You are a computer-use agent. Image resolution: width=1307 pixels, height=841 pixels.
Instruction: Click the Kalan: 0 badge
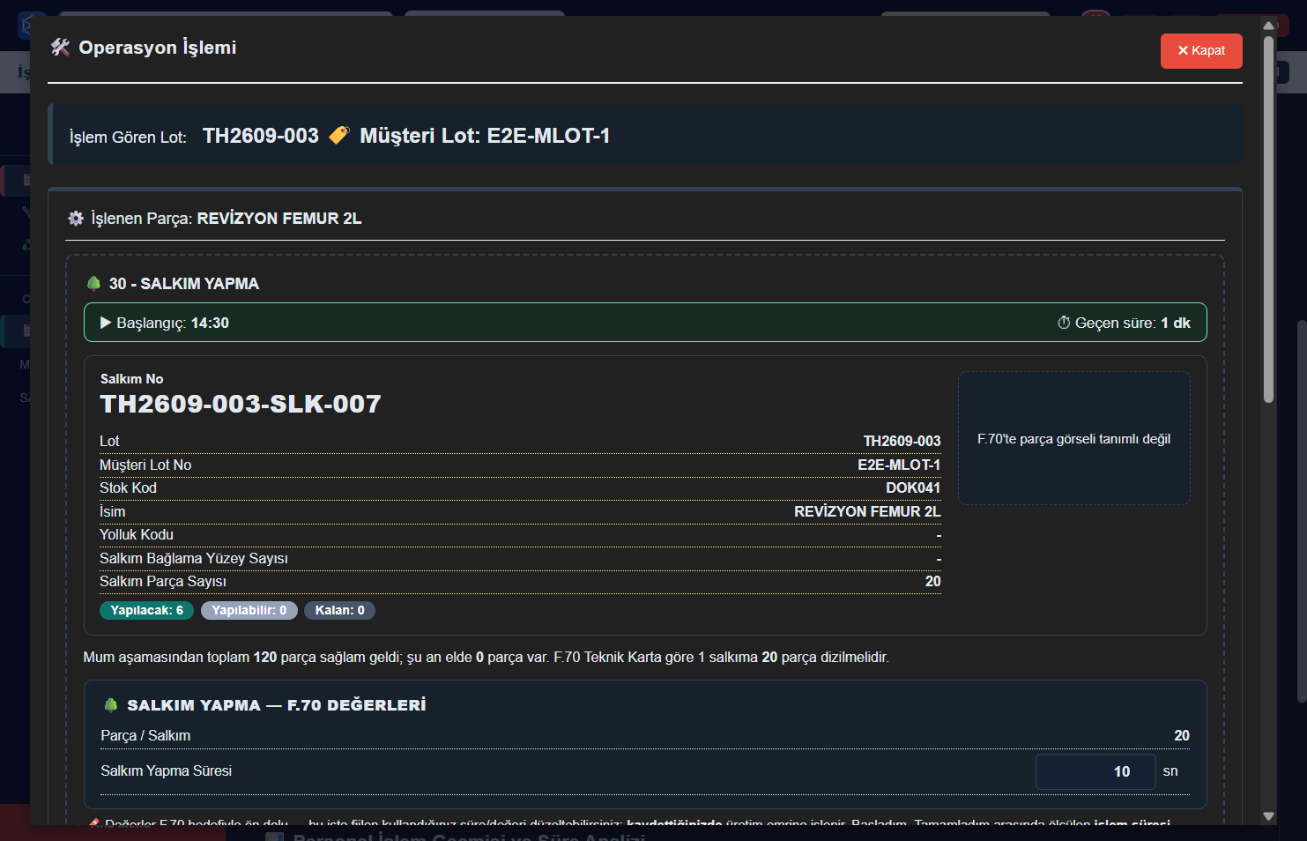[x=339, y=610]
